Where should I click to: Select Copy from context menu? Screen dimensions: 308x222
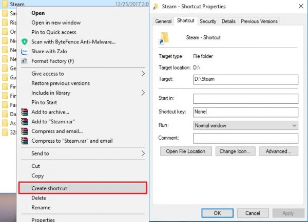pyautogui.click(x=37, y=176)
